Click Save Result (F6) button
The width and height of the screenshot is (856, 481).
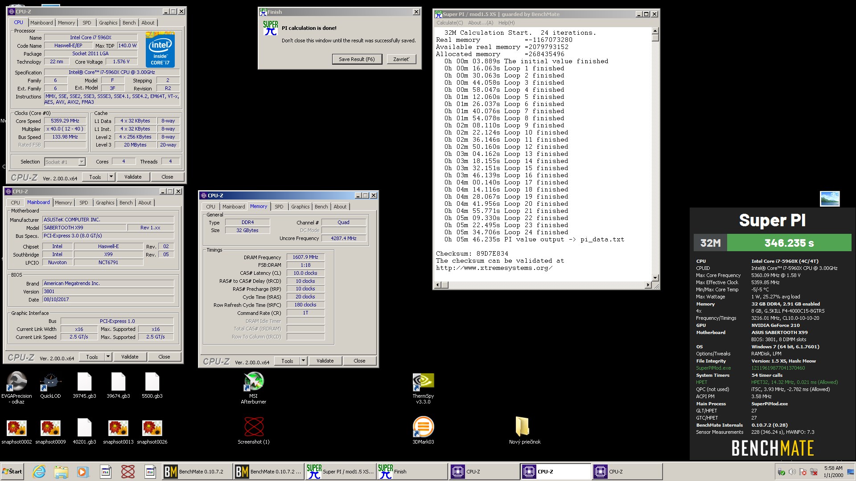tap(357, 59)
